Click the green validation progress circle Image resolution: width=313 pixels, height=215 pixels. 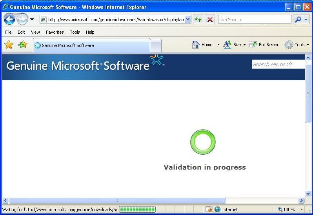tap(203, 142)
